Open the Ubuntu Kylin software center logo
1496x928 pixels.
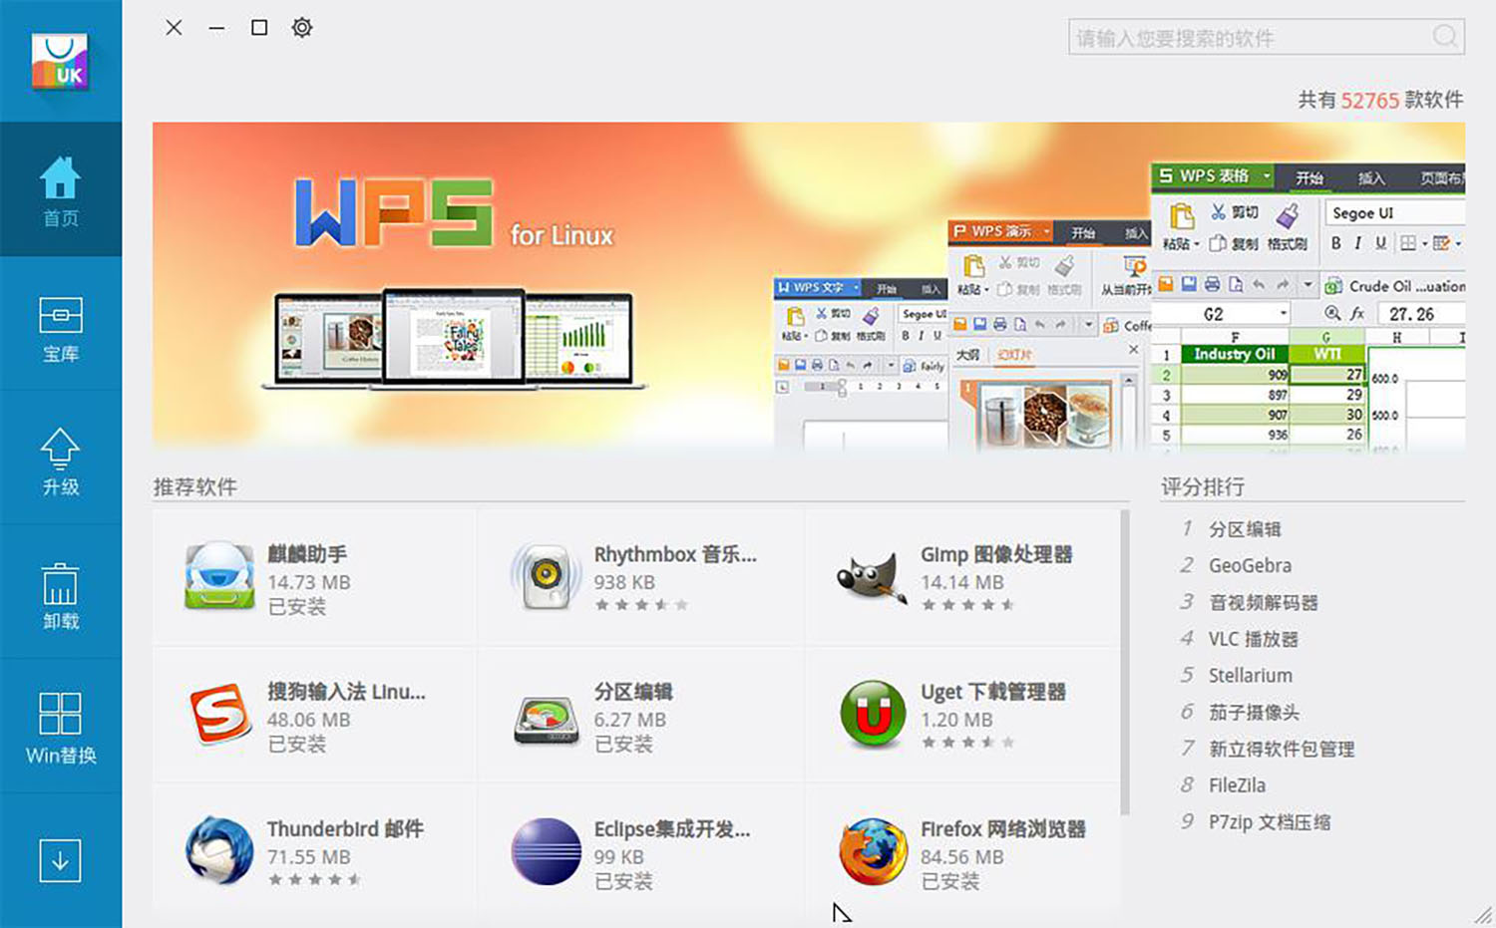60,63
